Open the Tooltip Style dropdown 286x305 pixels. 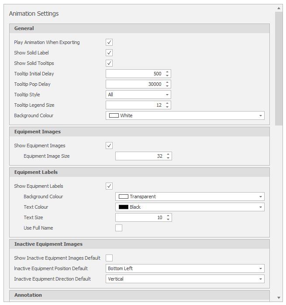click(138, 95)
